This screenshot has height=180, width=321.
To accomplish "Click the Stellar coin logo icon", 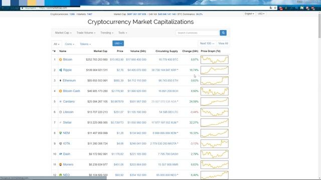I will [60, 122].
